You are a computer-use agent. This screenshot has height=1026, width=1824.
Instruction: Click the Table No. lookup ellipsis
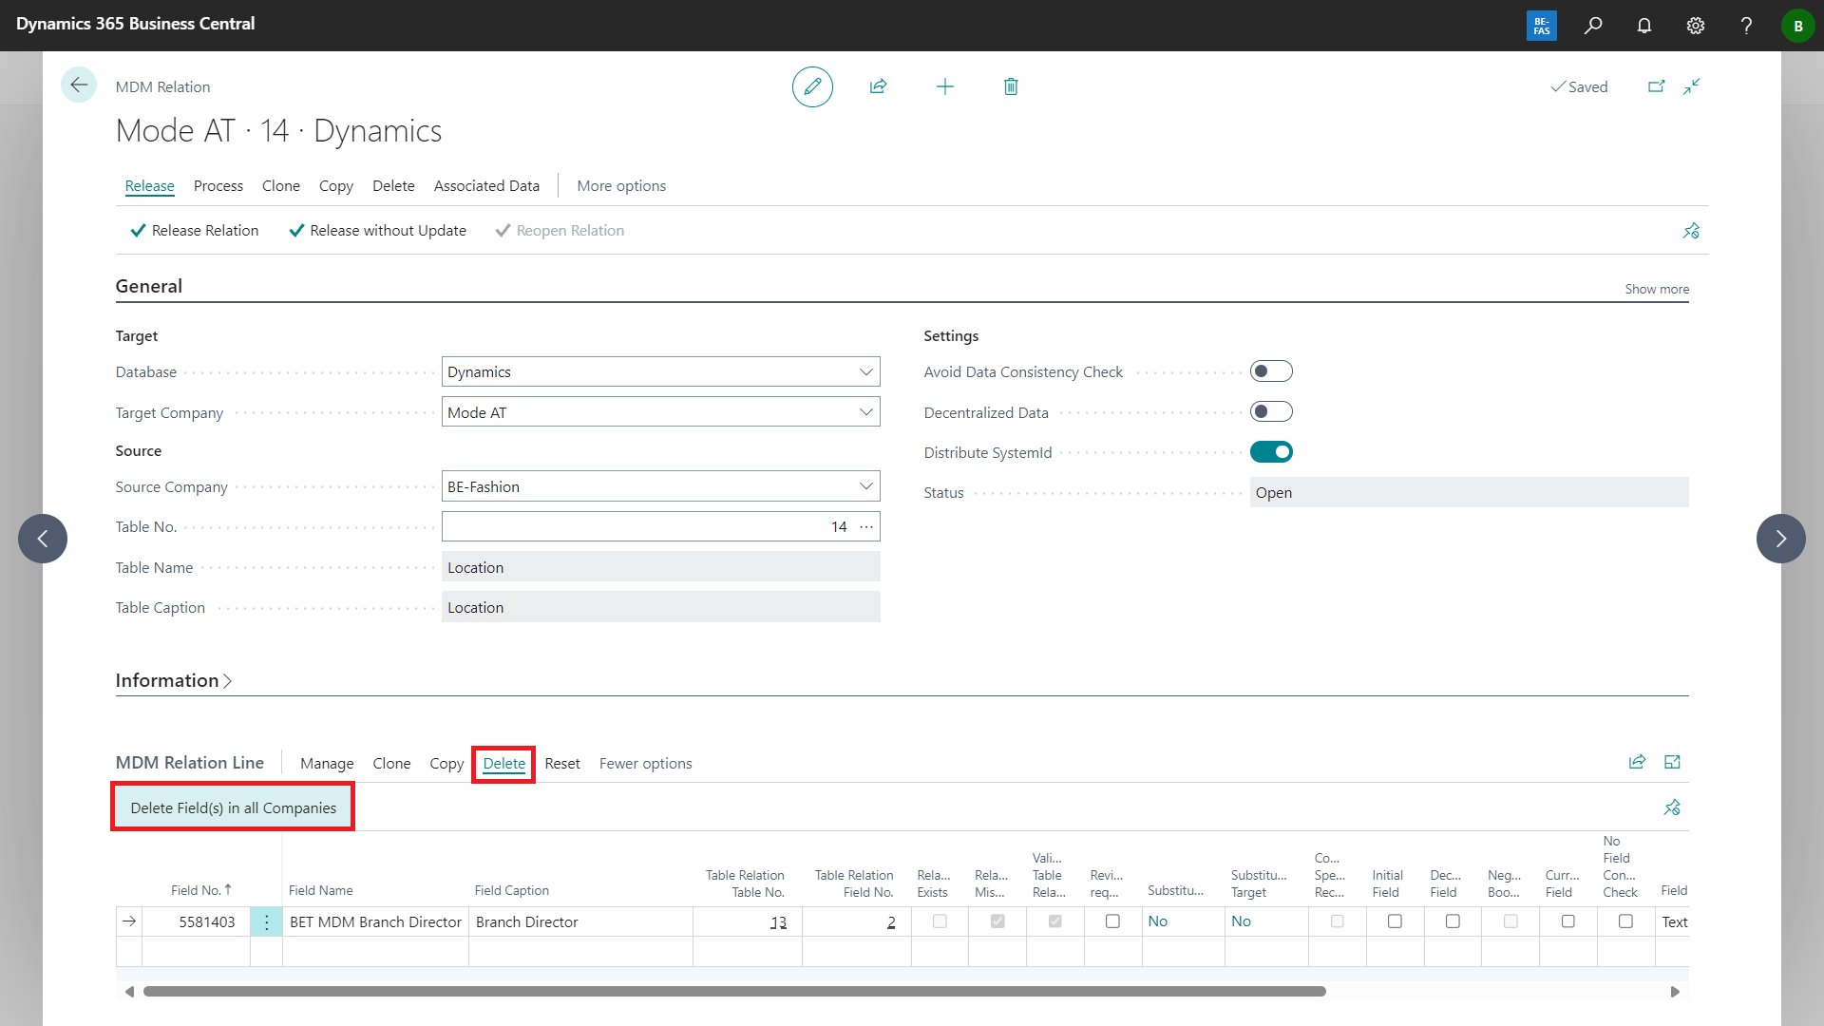(x=866, y=526)
